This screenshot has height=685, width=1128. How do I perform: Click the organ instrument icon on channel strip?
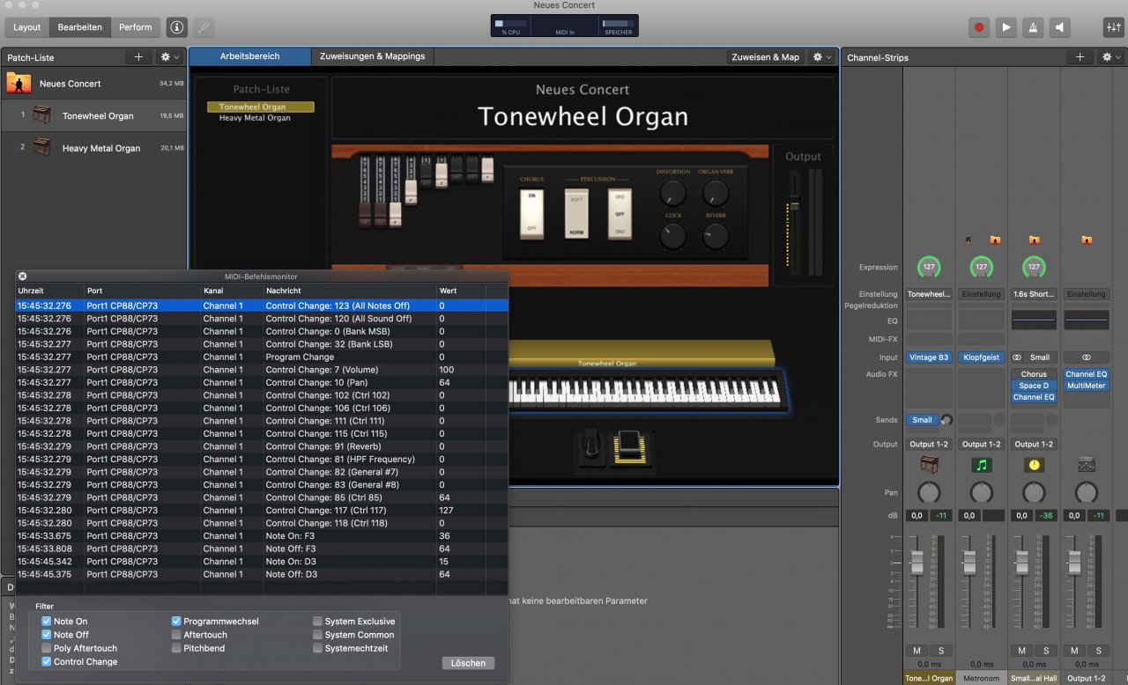[928, 464]
